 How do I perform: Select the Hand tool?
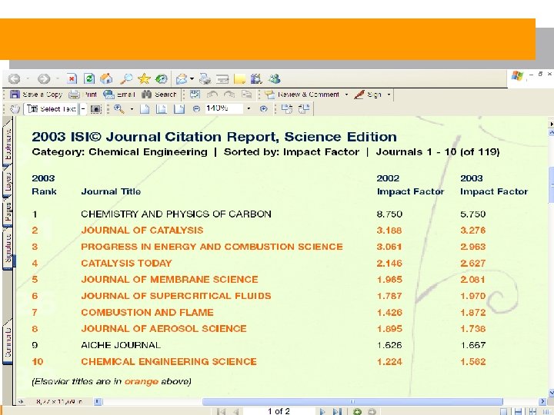click(x=15, y=109)
